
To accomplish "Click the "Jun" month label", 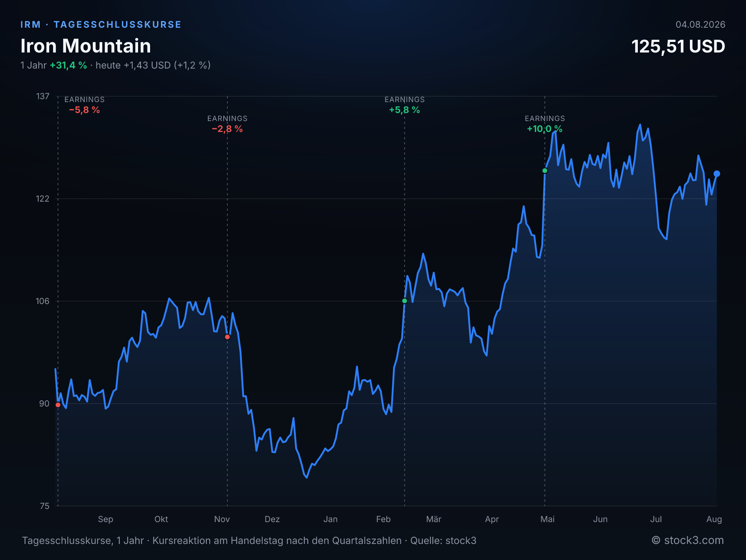I will pyautogui.click(x=600, y=519).
